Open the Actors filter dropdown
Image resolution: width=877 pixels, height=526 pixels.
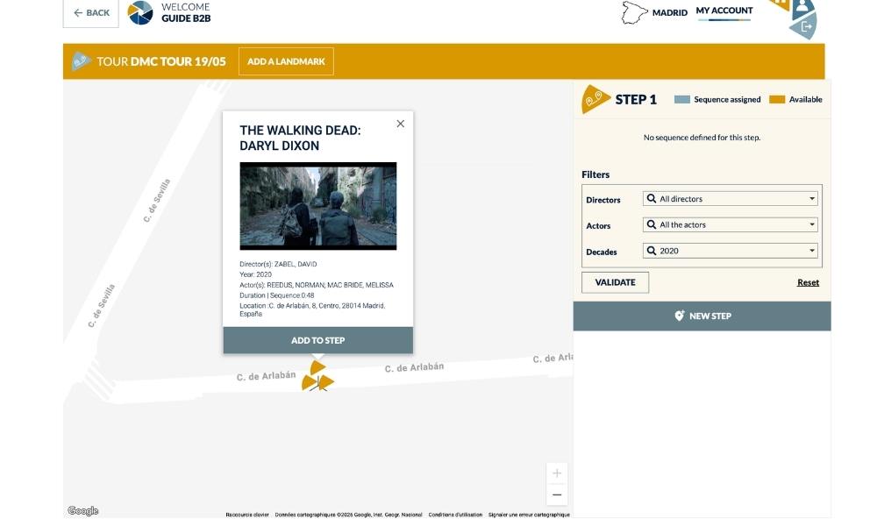(x=731, y=225)
